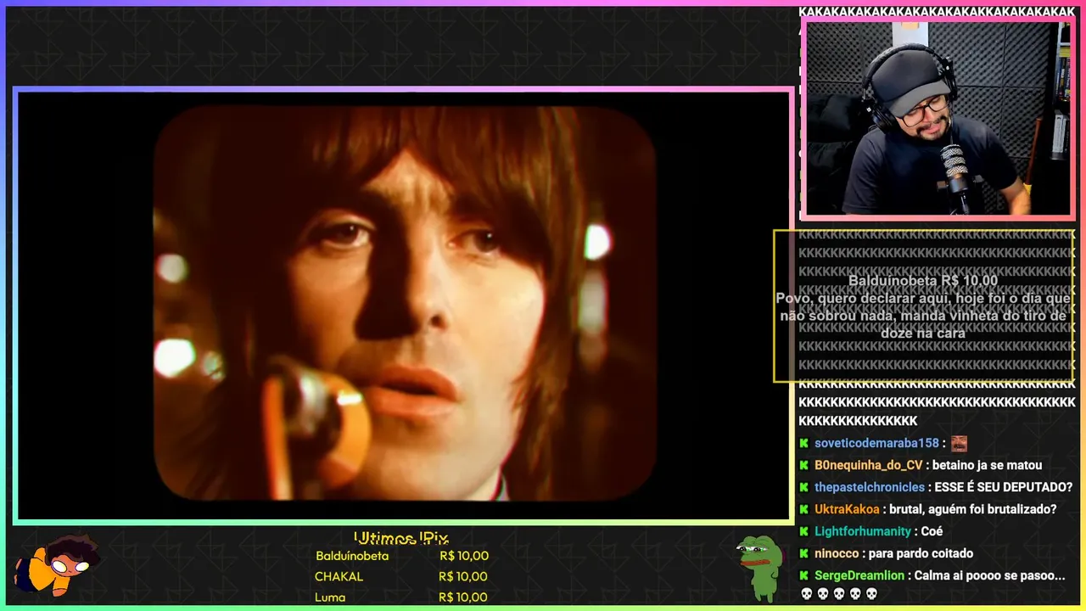This screenshot has height=611, width=1086.
Task: Click the KAKAKAKA chat line above webcam
Action: tap(937, 12)
